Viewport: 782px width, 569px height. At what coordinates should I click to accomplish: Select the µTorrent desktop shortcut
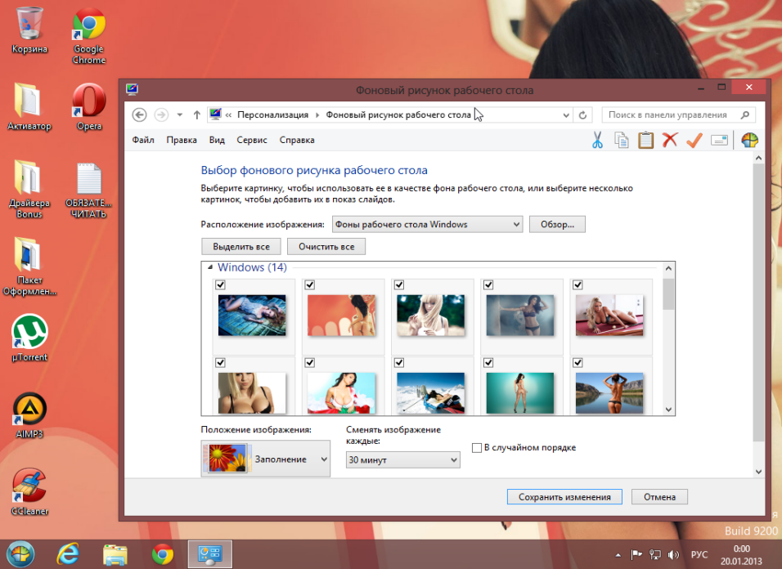29,338
